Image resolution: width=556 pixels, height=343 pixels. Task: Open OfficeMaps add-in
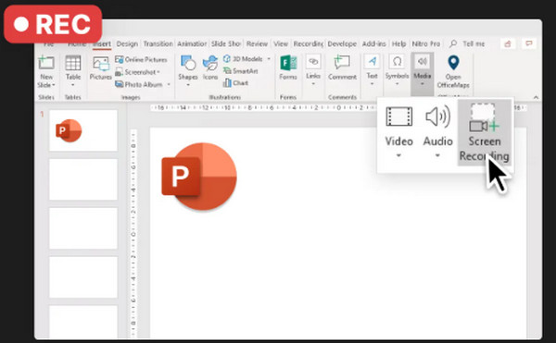(x=453, y=72)
